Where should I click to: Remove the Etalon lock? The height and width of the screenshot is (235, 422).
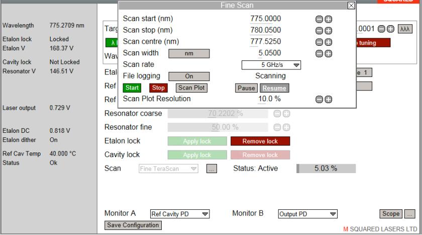[260, 141]
